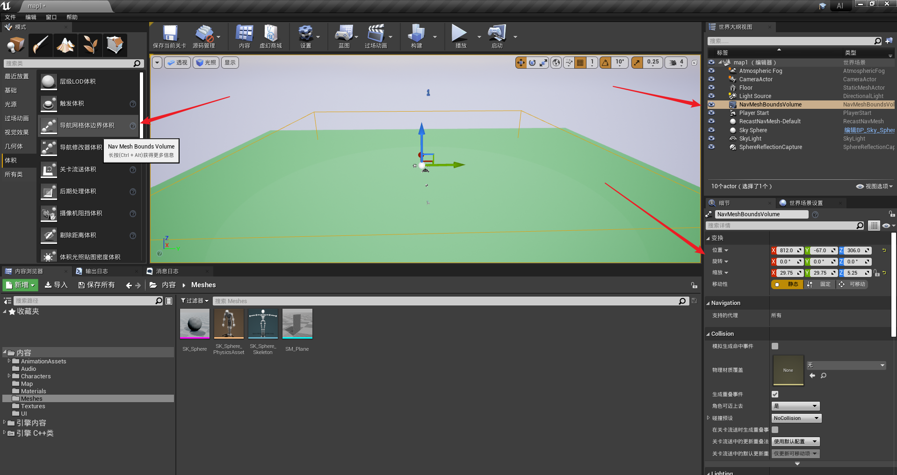897x475 pixels.
Task: Open the Help menu
Action: pyautogui.click(x=72, y=17)
